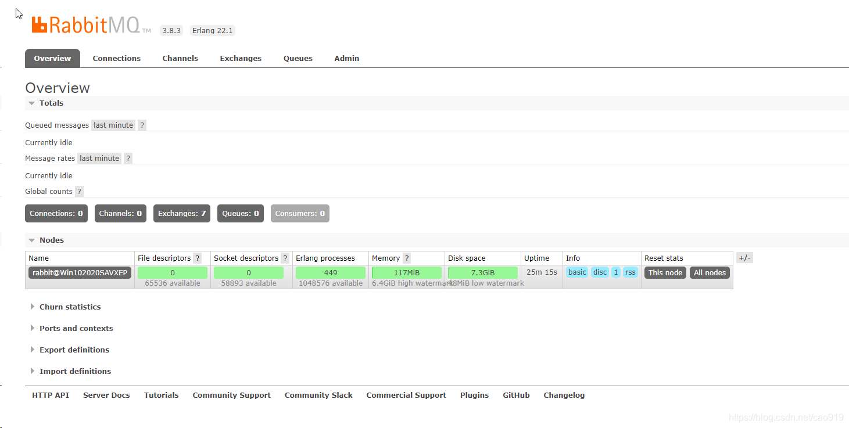Click the Memory 117MiB usage bar
The height and width of the screenshot is (428, 849).
pos(407,272)
